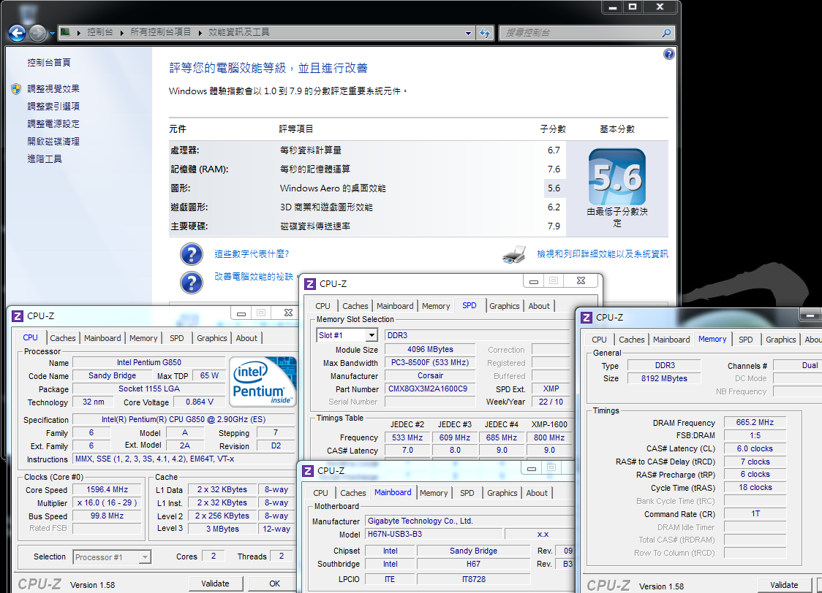The height and width of the screenshot is (593, 822).
Task: Open the Slot #1 memory slot dropdown
Action: point(372,335)
